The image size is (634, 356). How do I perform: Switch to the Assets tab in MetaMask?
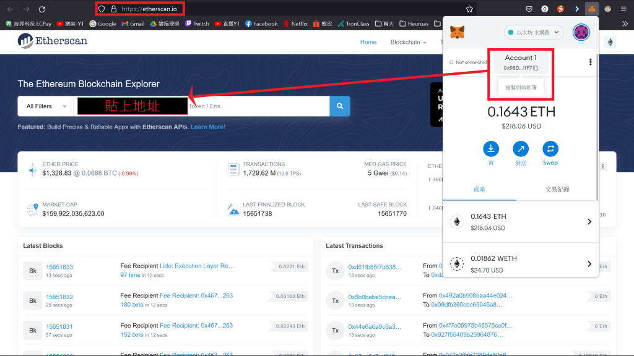[x=480, y=189]
